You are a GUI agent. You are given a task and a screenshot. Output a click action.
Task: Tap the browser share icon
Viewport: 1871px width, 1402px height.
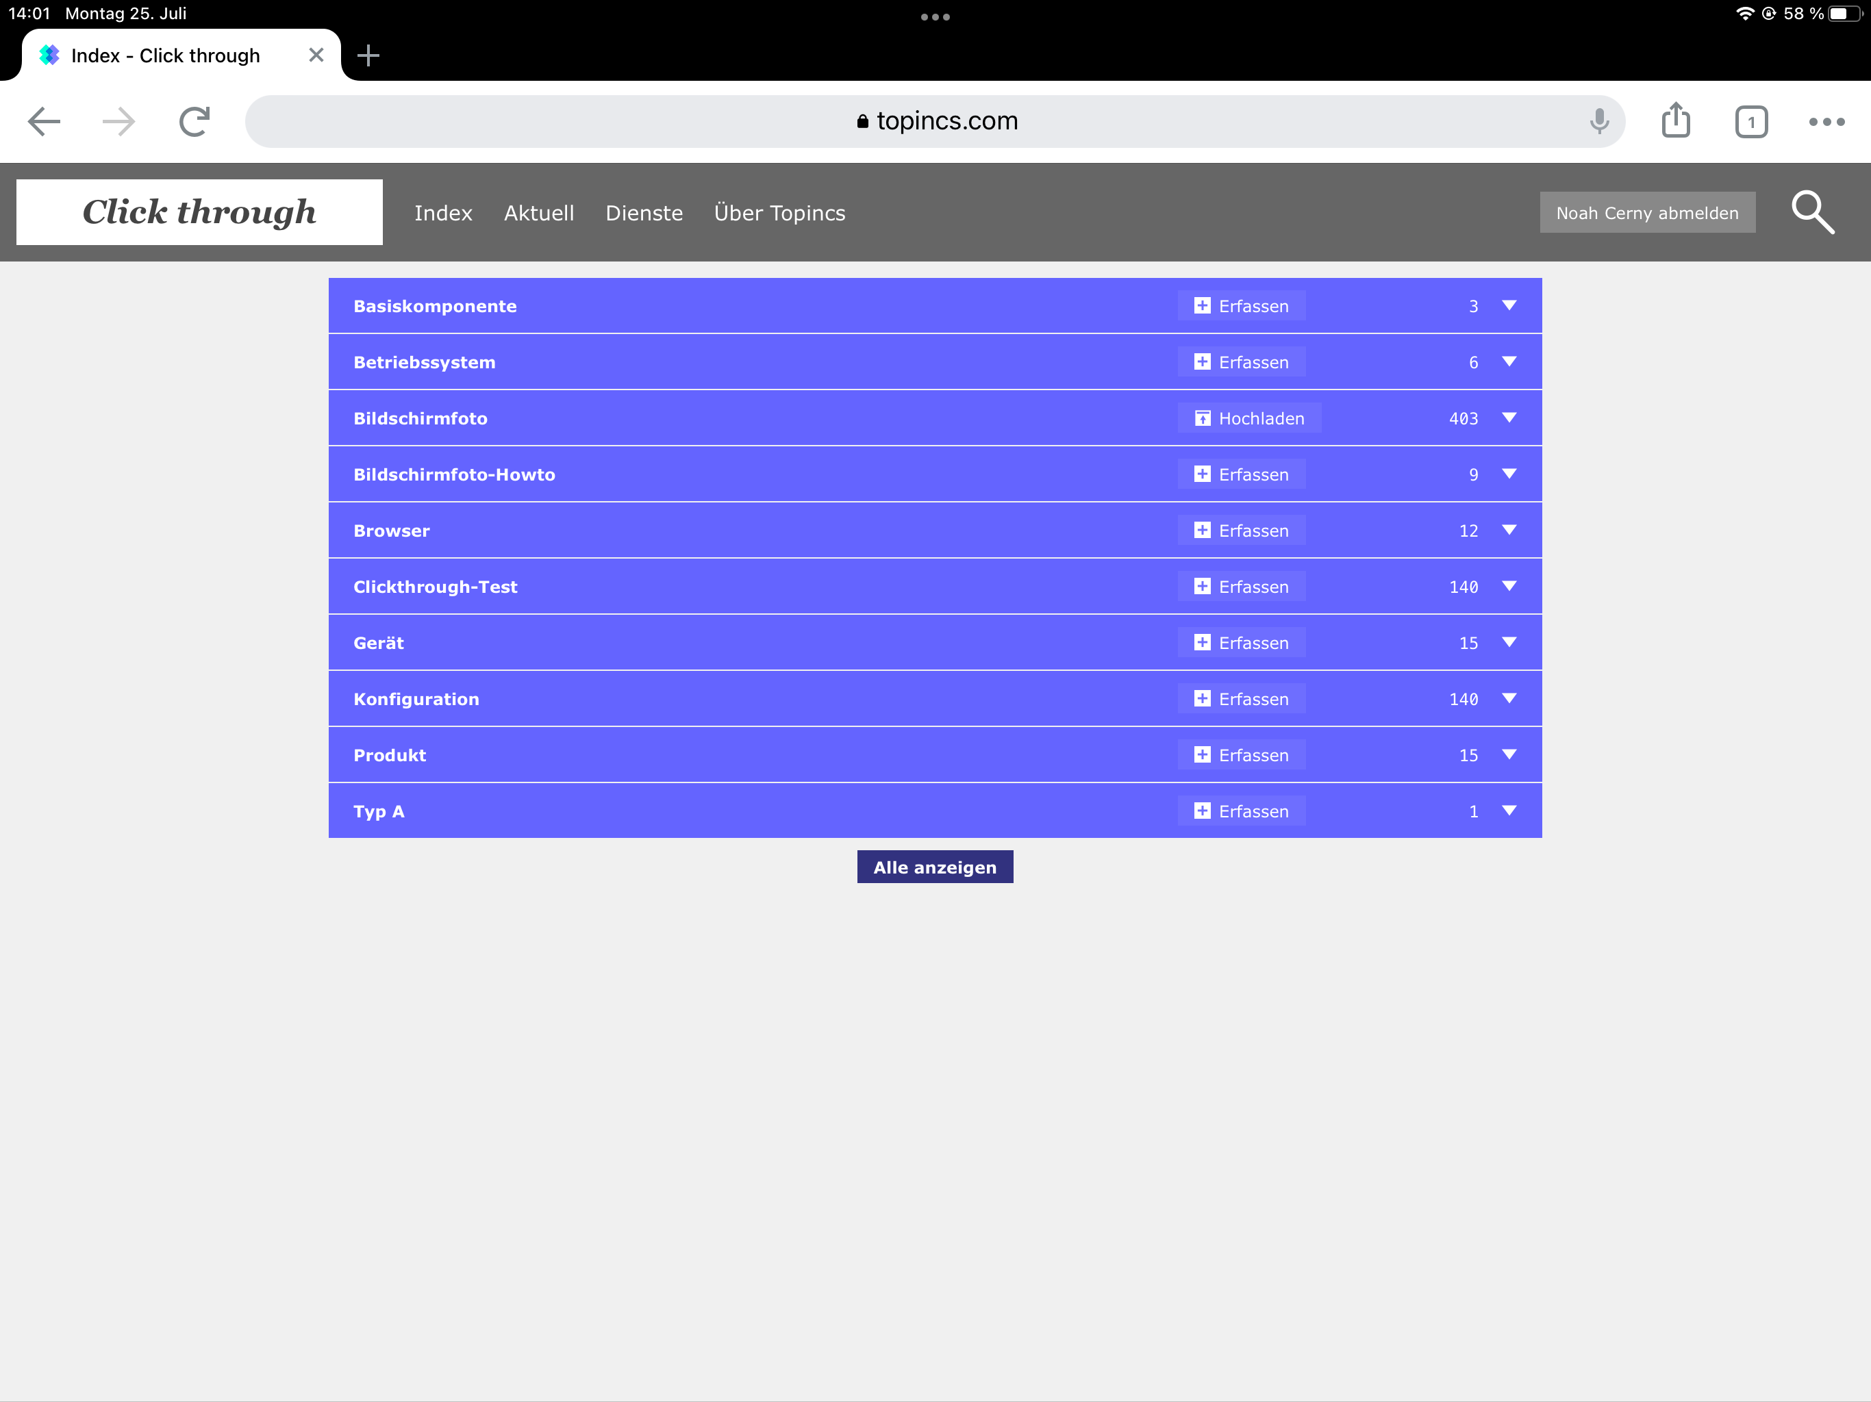(1674, 121)
